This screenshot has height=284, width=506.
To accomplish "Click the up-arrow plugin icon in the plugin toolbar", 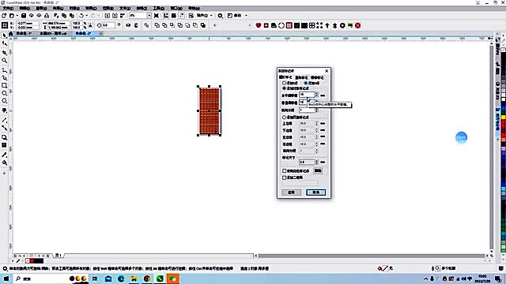I will click(x=327, y=25).
